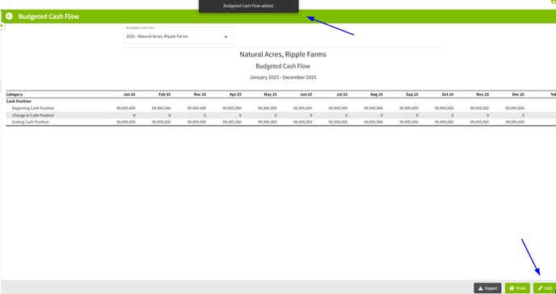Dismiss the 'Budgeted Cash Flow added' notification
The width and height of the screenshot is (556, 294).
pos(249,6)
